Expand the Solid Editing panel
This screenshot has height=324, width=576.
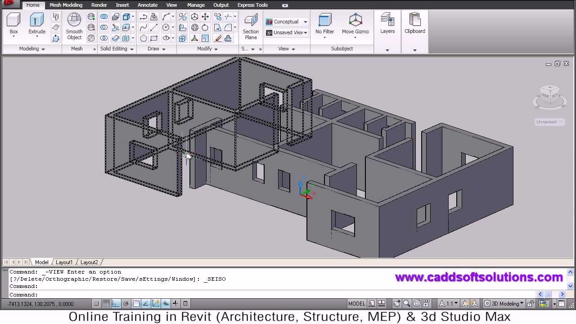point(131,49)
